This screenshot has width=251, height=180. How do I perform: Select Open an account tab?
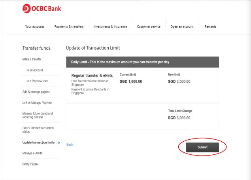(x=182, y=26)
